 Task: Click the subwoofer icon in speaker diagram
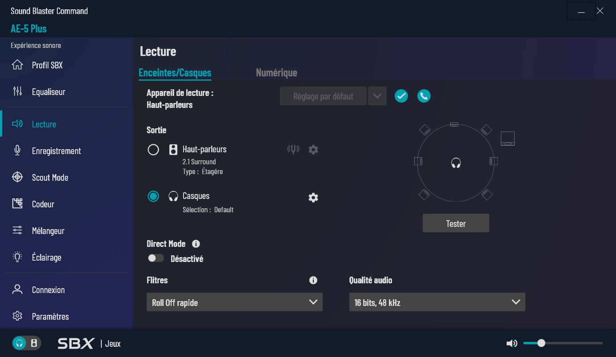pos(508,139)
